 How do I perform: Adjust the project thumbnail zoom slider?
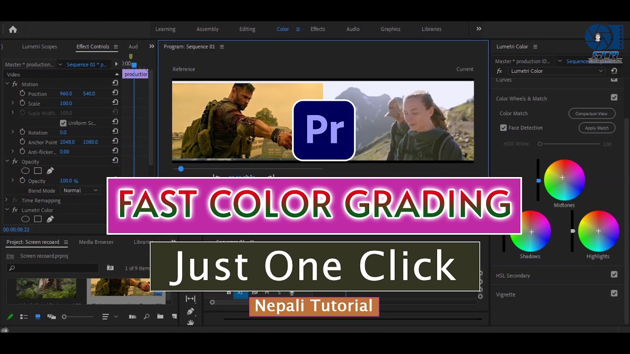[x=78, y=317]
